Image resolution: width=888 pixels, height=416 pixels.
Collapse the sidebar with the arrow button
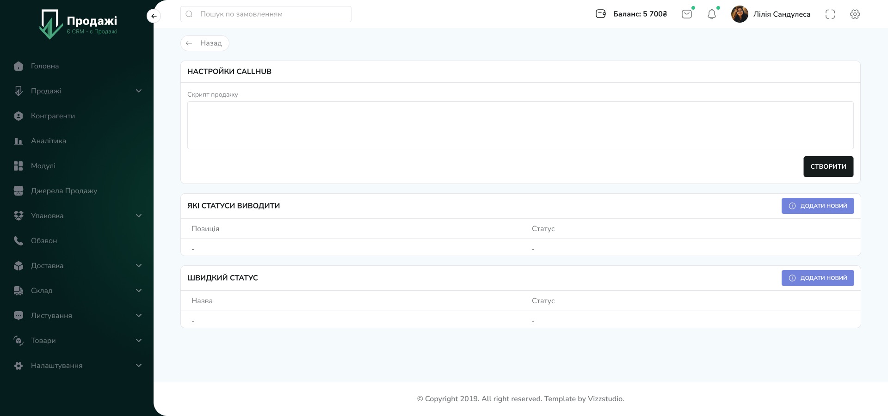click(x=154, y=16)
